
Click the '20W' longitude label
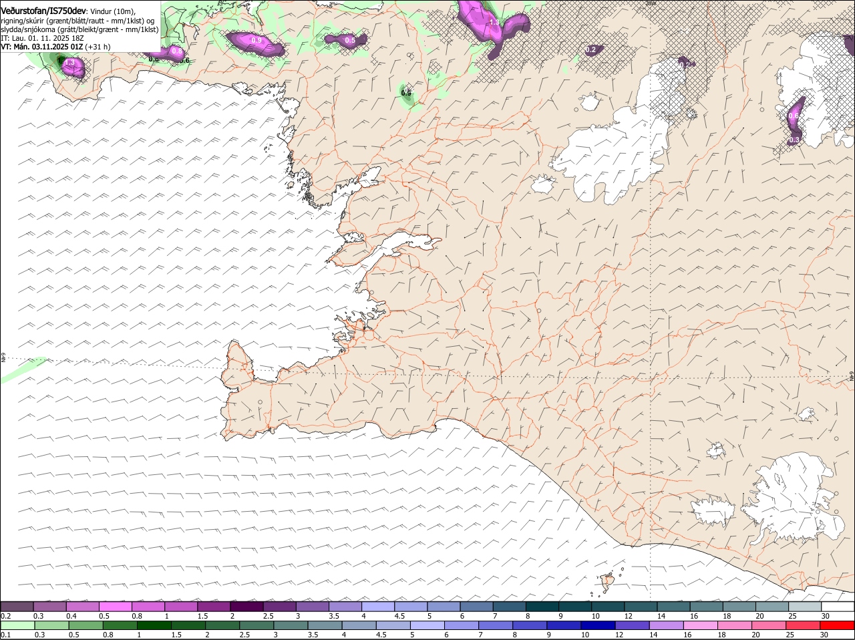[651, 3]
